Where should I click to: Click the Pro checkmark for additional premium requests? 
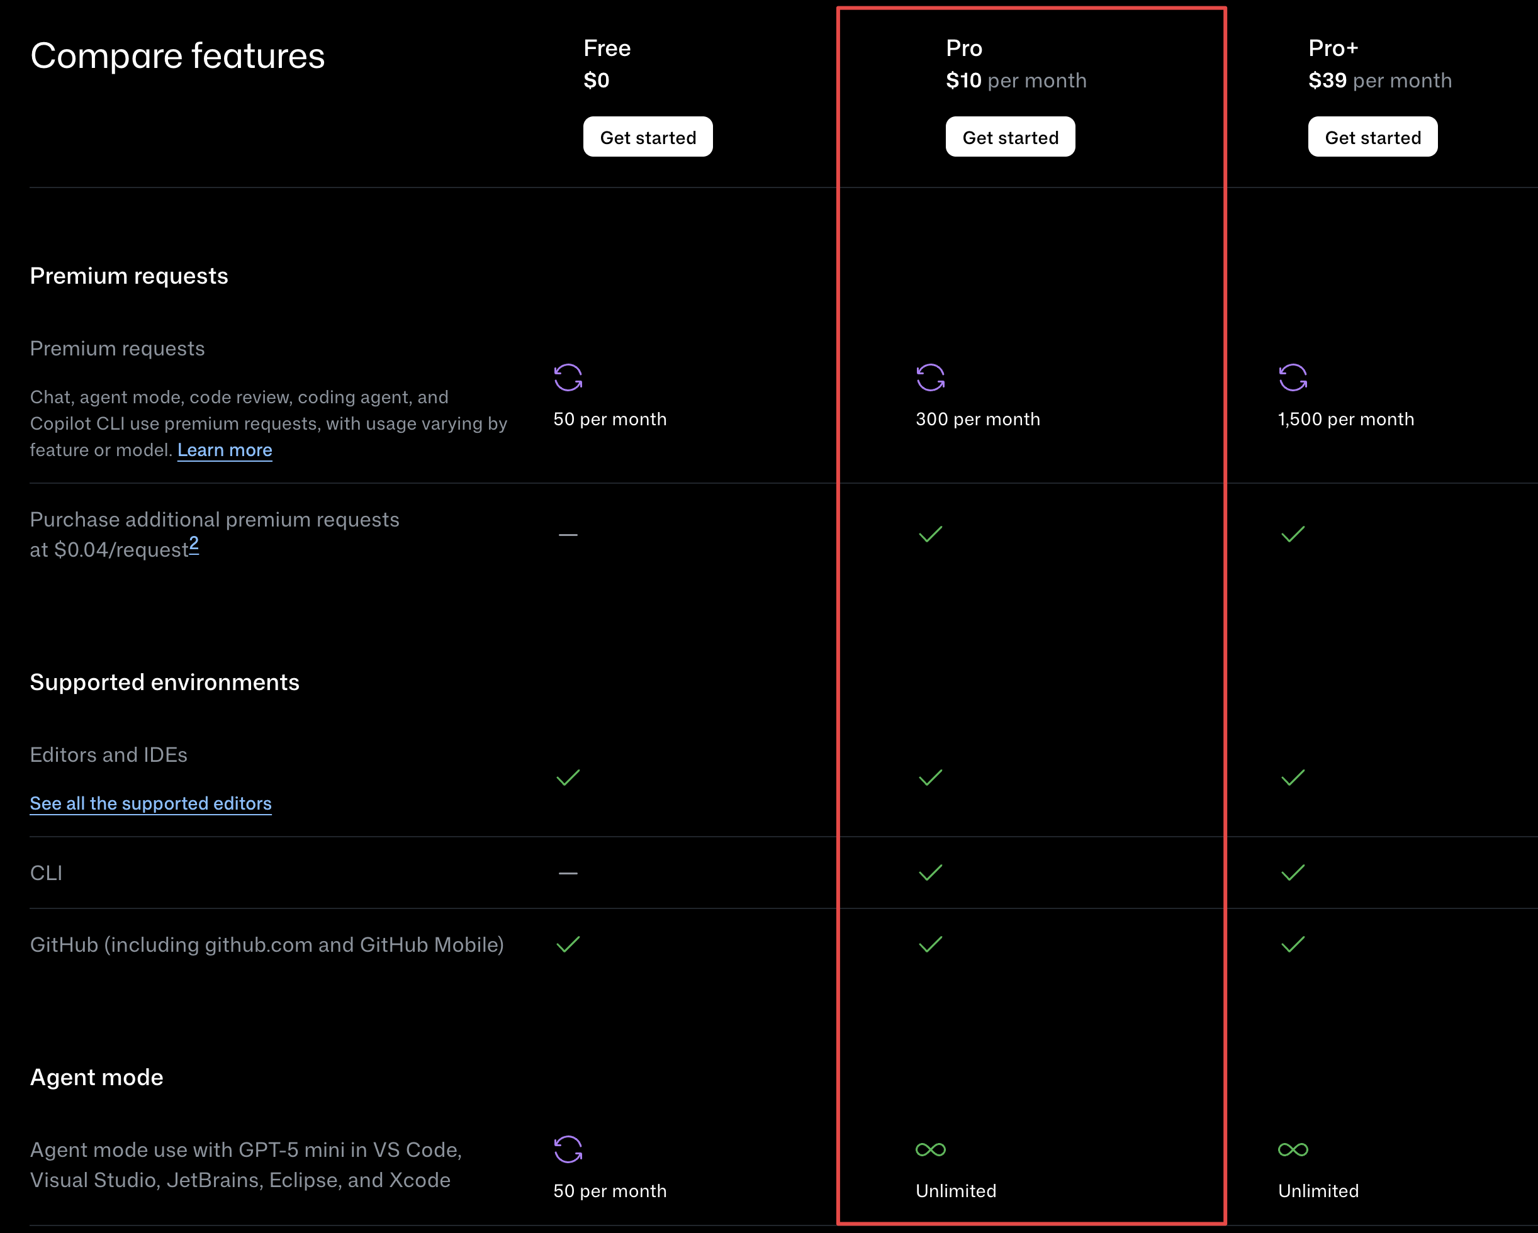(x=930, y=534)
